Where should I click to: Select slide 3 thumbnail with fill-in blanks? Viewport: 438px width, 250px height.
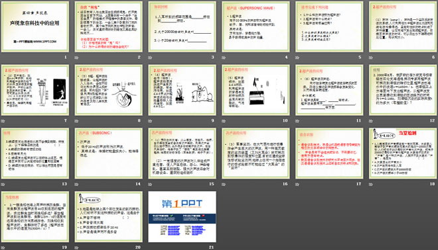(182, 26)
